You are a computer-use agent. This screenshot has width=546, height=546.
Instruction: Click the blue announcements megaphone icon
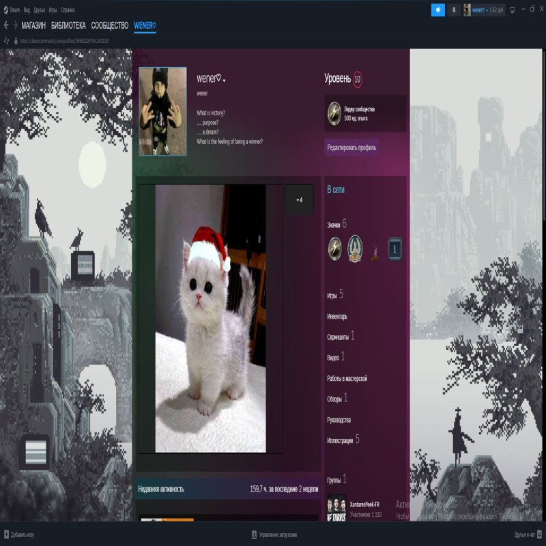click(437, 10)
